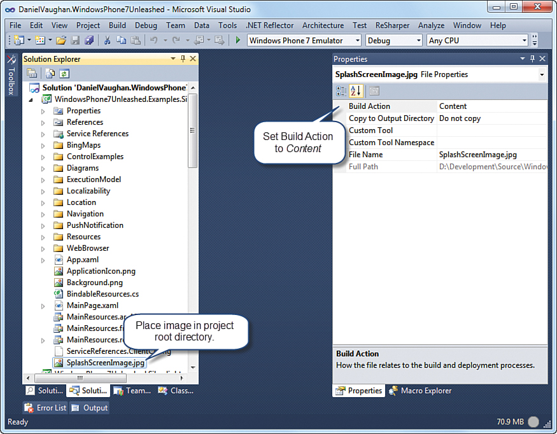
Task: Expand the References node
Action: pos(43,123)
